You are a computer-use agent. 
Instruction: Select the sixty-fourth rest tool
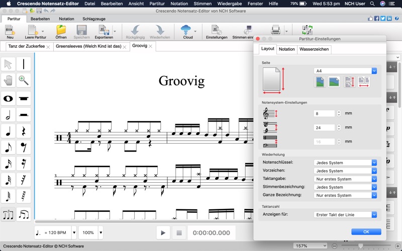pos(24,196)
